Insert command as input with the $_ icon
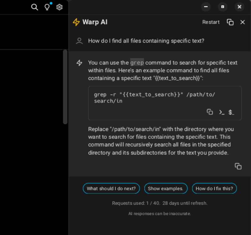The width and height of the screenshot is (251, 235). 231,112
